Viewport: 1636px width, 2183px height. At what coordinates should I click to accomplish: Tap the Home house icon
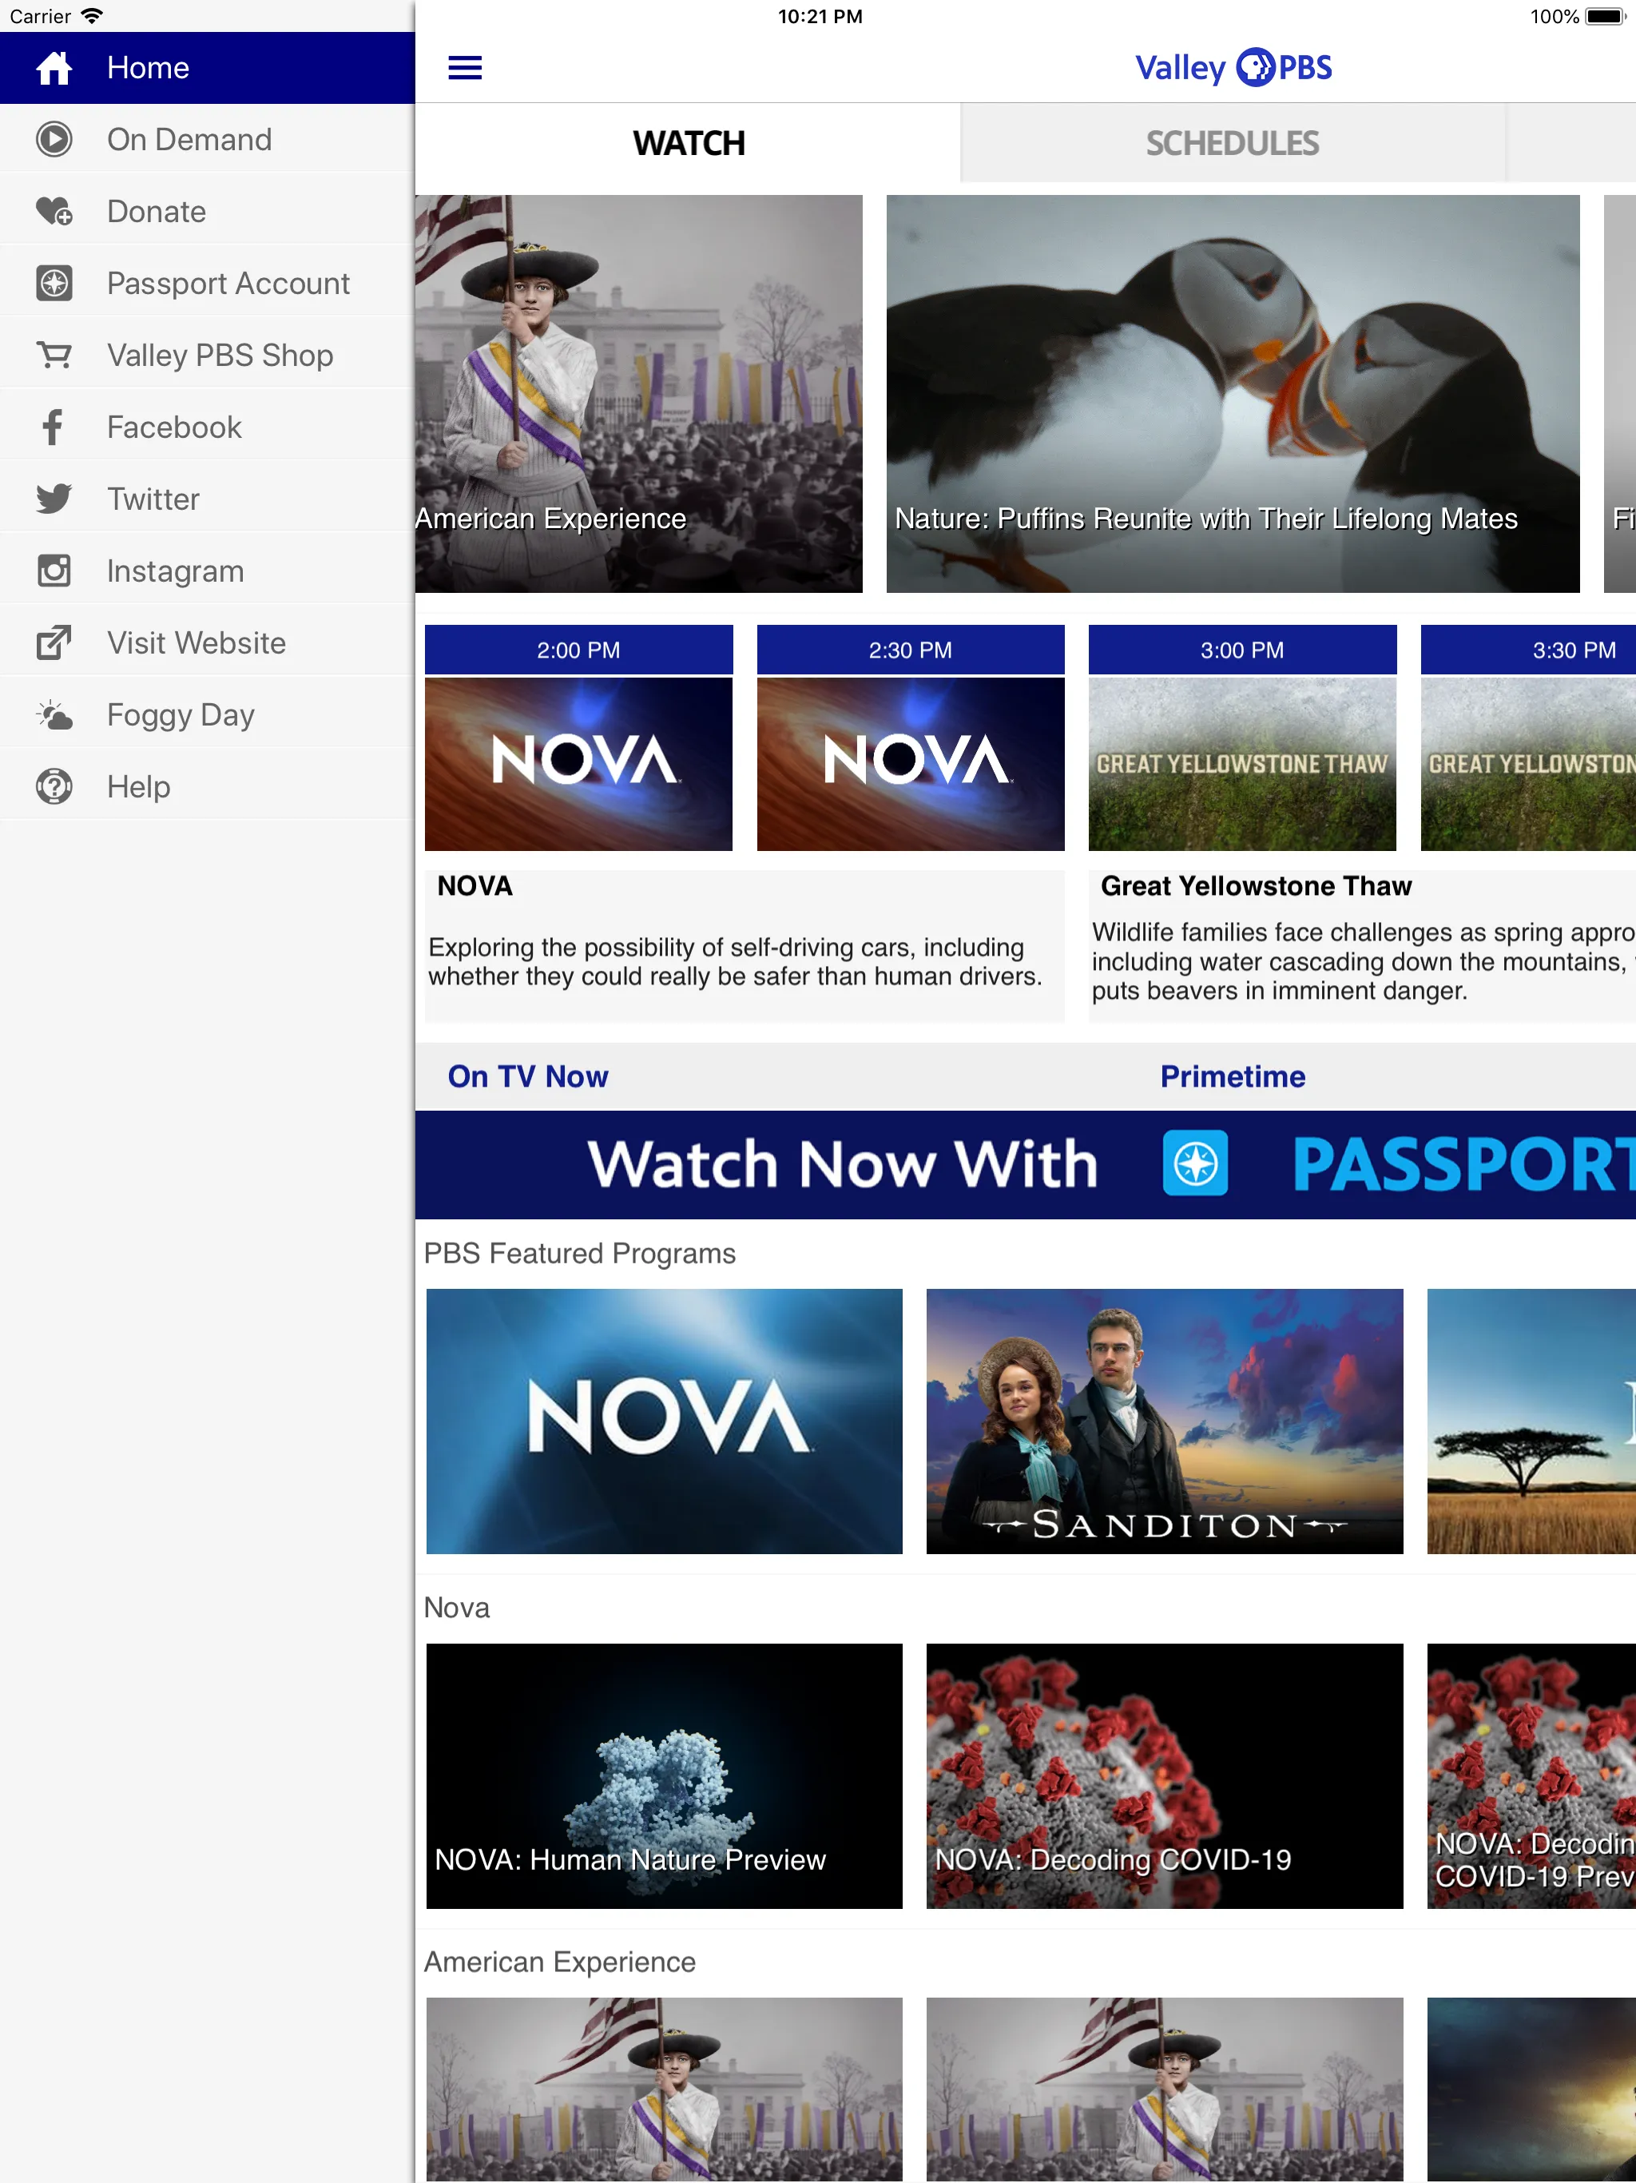[54, 68]
